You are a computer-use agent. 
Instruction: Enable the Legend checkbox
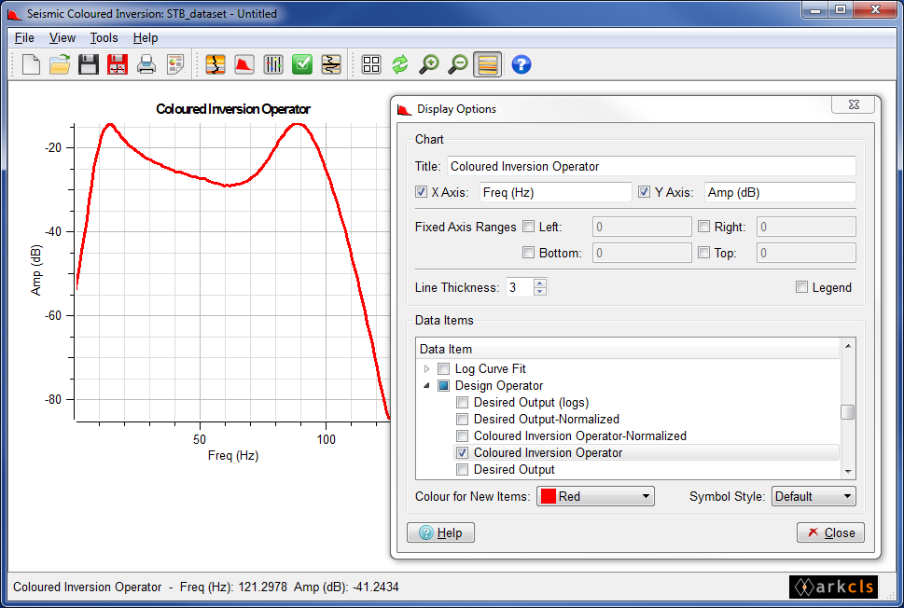tap(802, 287)
